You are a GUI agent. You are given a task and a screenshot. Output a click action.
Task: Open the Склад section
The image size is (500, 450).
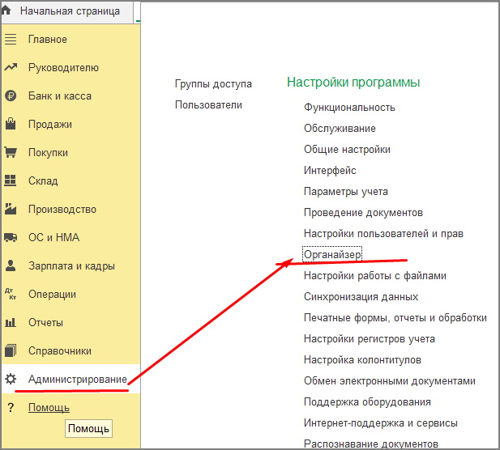tap(43, 181)
